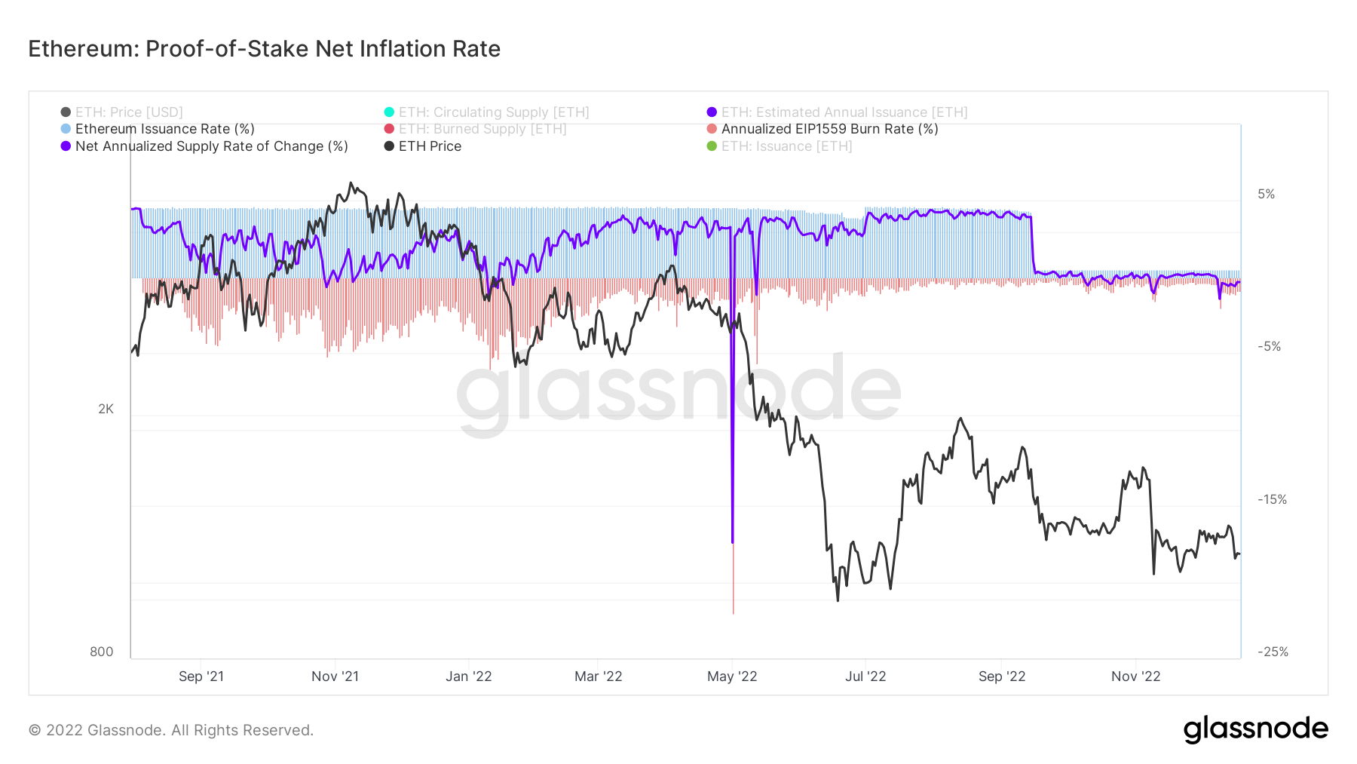1357x764 pixels.
Task: Click the 2K left price axis label
Action: click(106, 409)
